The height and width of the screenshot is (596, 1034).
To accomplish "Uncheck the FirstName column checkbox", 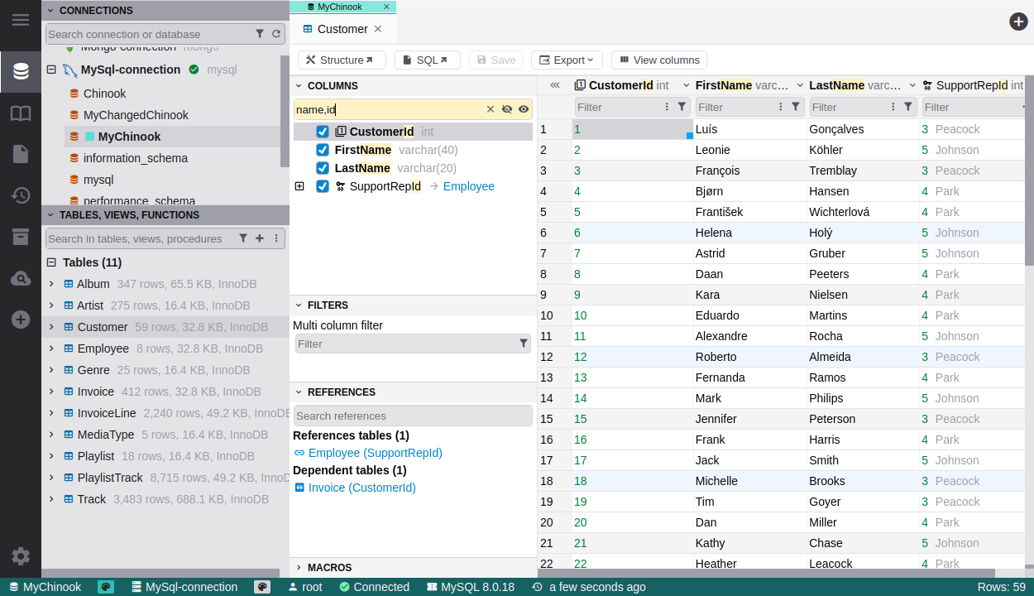I will click(x=323, y=150).
